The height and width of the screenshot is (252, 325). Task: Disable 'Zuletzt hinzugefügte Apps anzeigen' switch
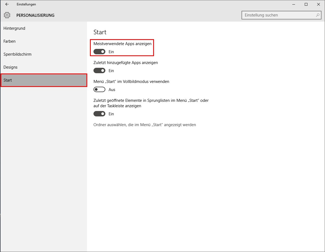[99, 70]
